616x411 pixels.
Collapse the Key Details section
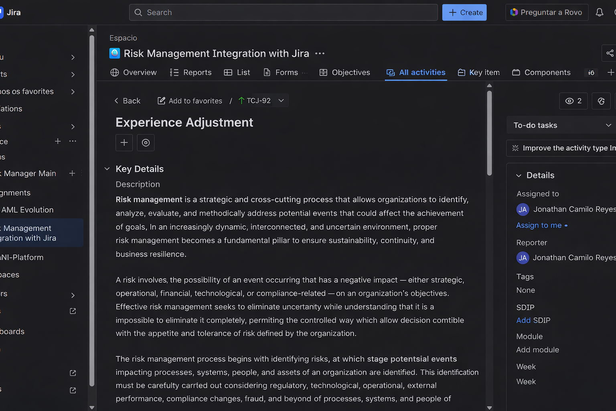(x=107, y=169)
